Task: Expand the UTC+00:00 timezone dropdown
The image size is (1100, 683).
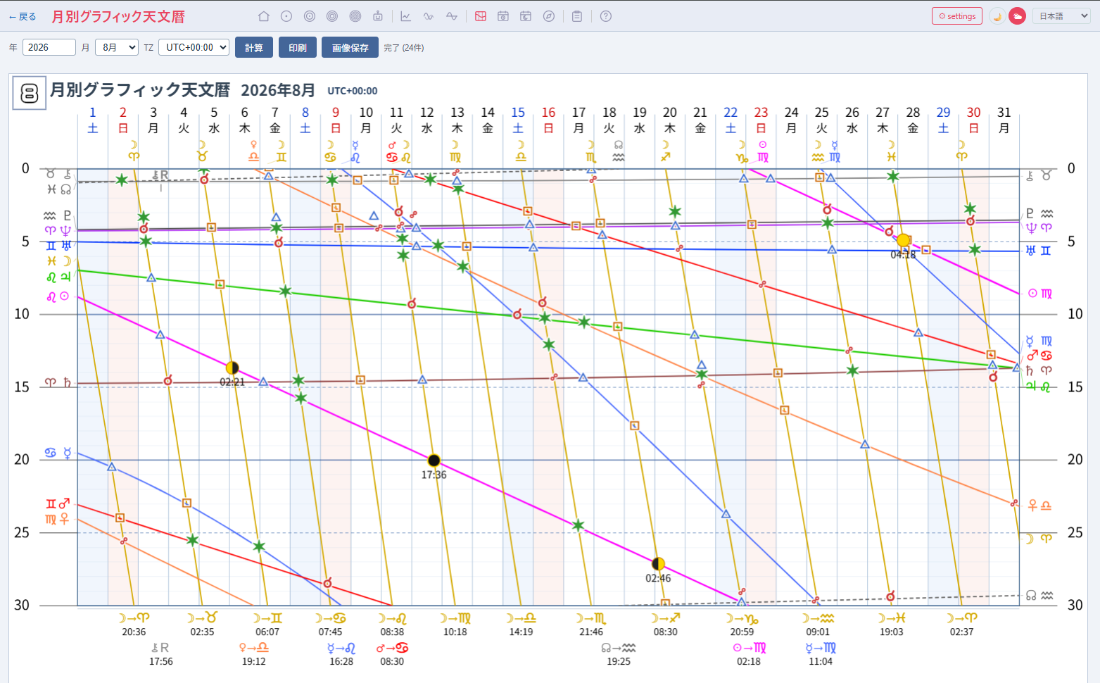Action: point(194,47)
